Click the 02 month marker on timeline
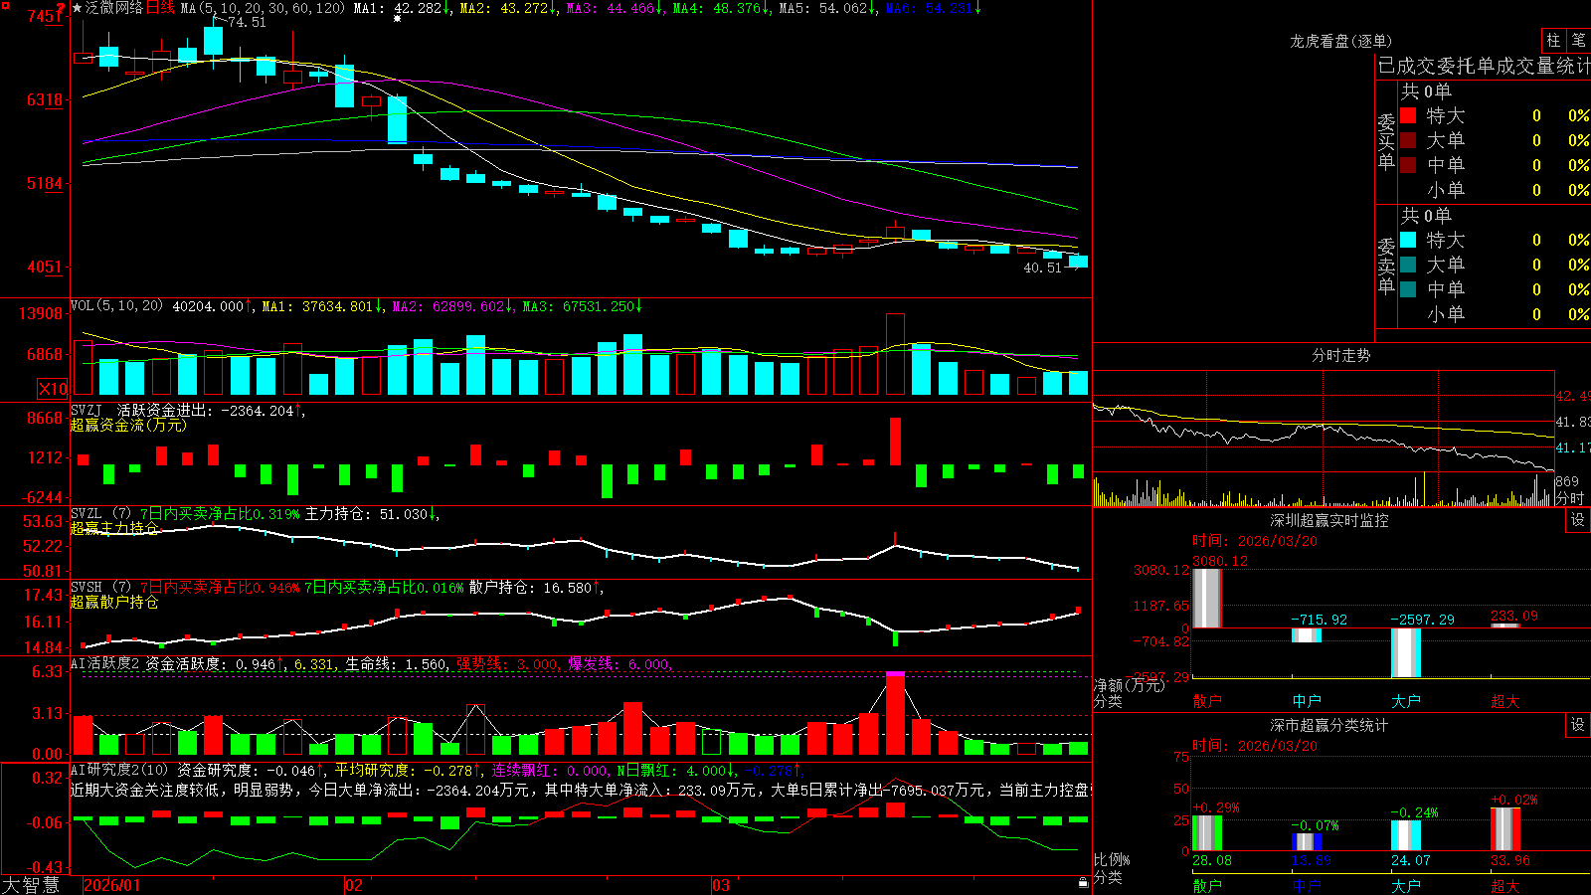 353,884
